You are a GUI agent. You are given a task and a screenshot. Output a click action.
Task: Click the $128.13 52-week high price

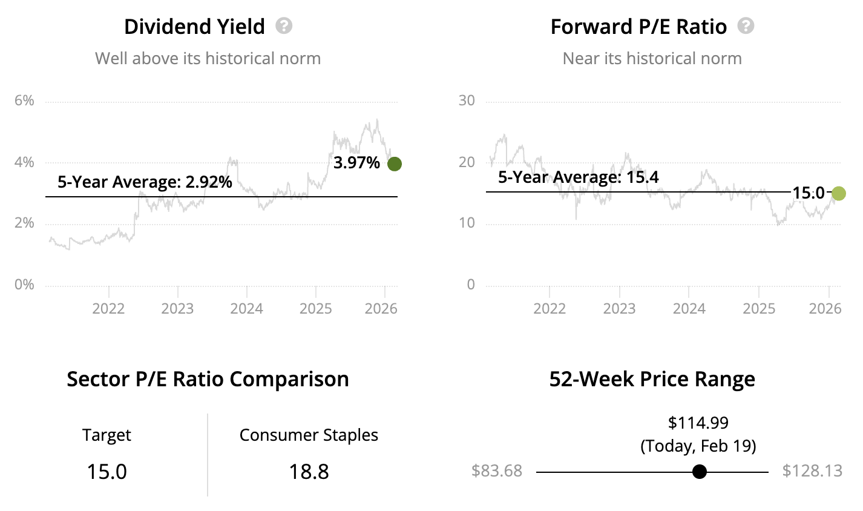(812, 471)
